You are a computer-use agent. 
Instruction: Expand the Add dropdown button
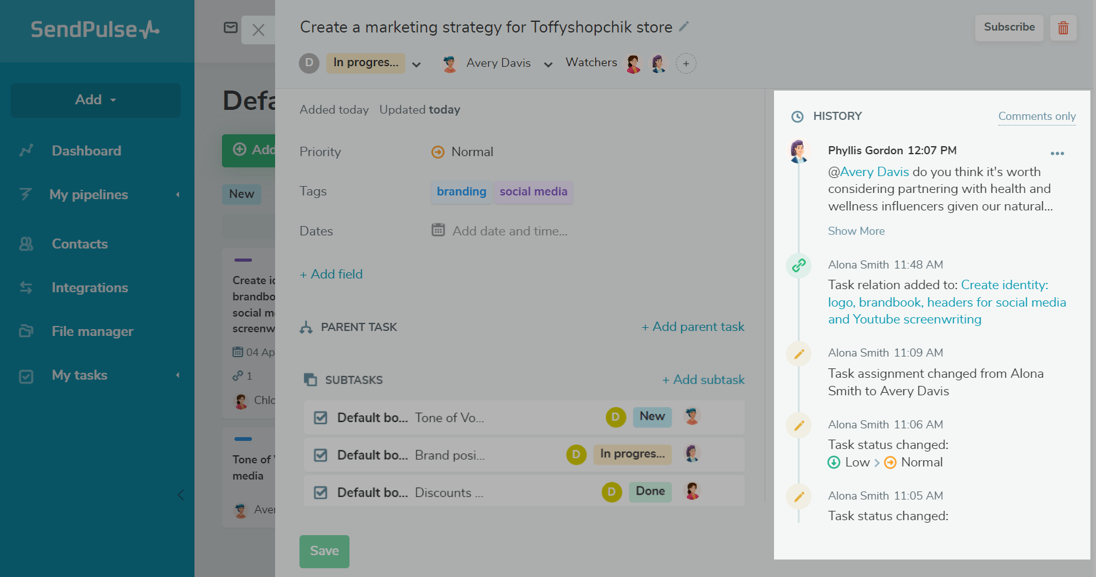96,100
